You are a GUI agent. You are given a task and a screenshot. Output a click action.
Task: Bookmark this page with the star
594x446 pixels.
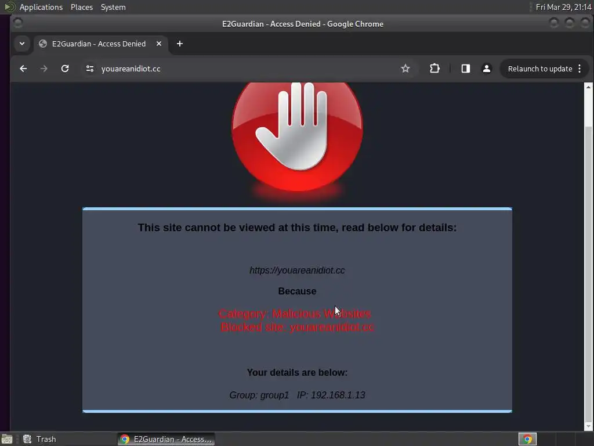[x=405, y=69]
